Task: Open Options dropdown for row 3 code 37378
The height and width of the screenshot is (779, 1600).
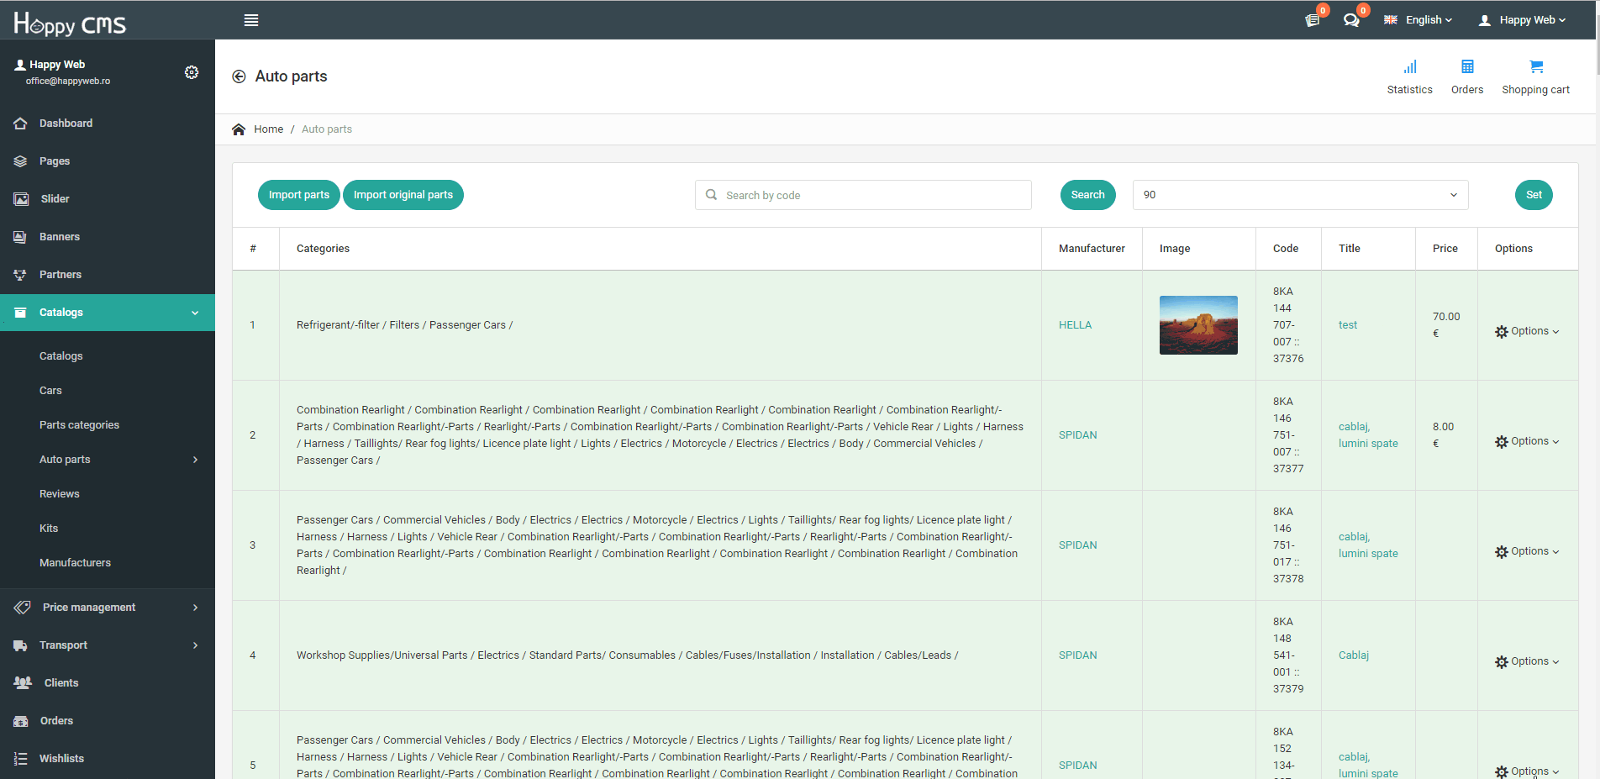Action: click(1527, 551)
